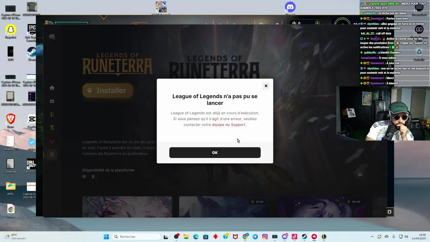
Task: Select the APPLI folder on desktop
Action: coord(11,189)
